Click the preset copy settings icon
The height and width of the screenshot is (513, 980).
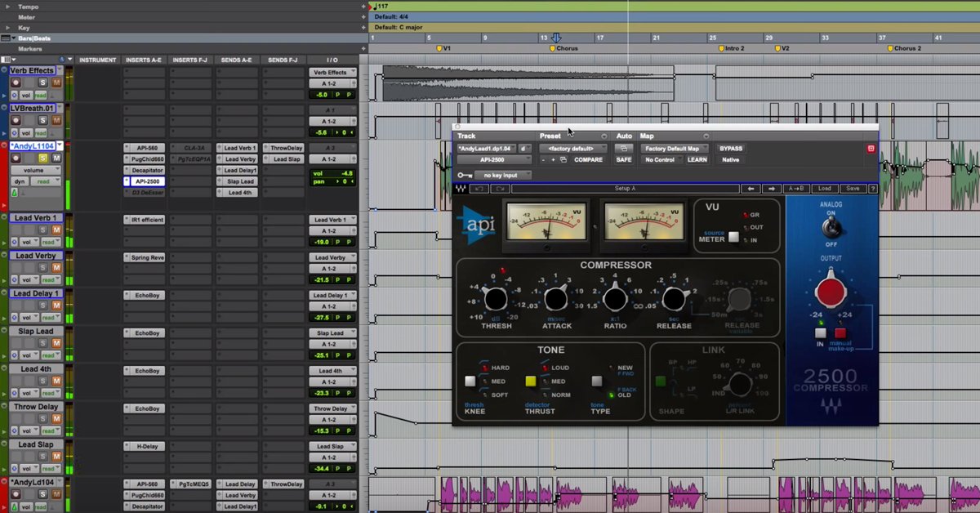pos(563,160)
